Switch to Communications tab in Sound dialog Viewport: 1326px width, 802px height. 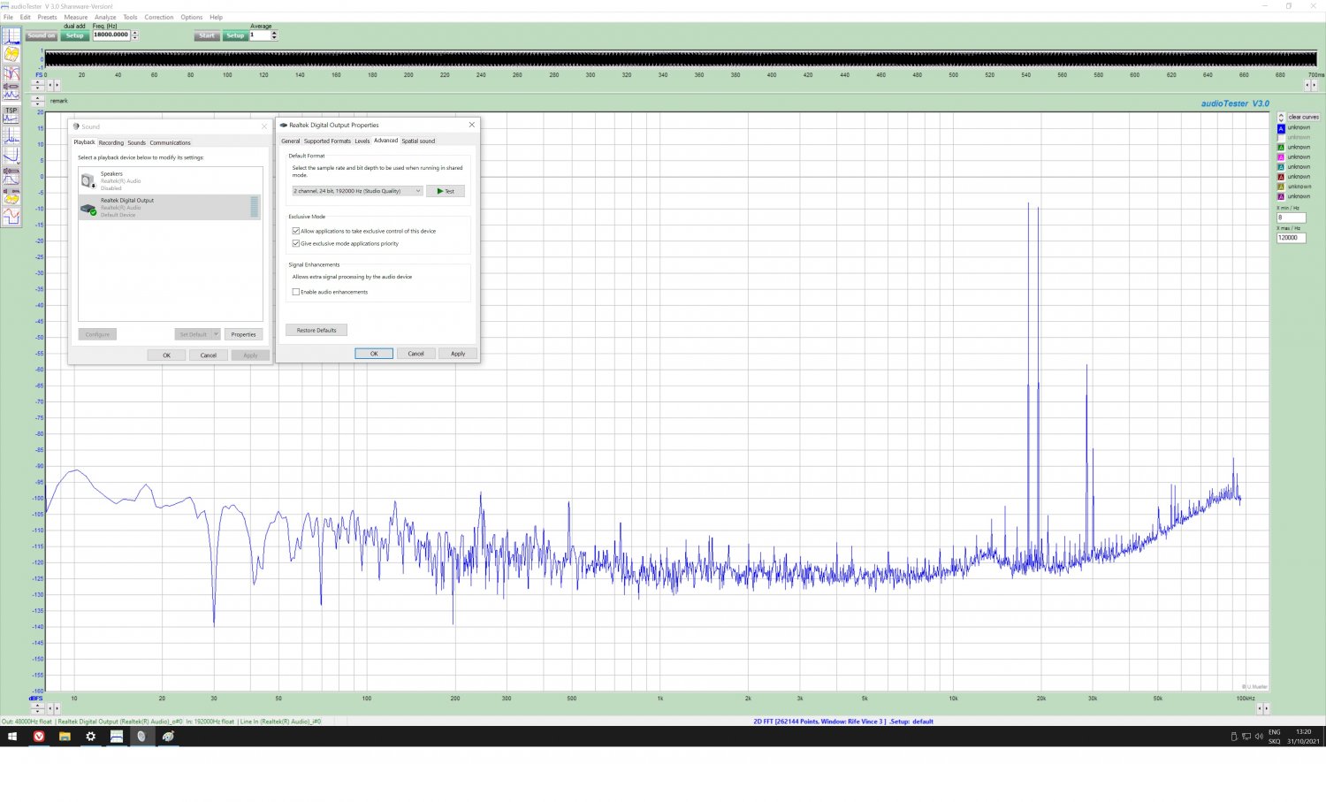(x=171, y=142)
